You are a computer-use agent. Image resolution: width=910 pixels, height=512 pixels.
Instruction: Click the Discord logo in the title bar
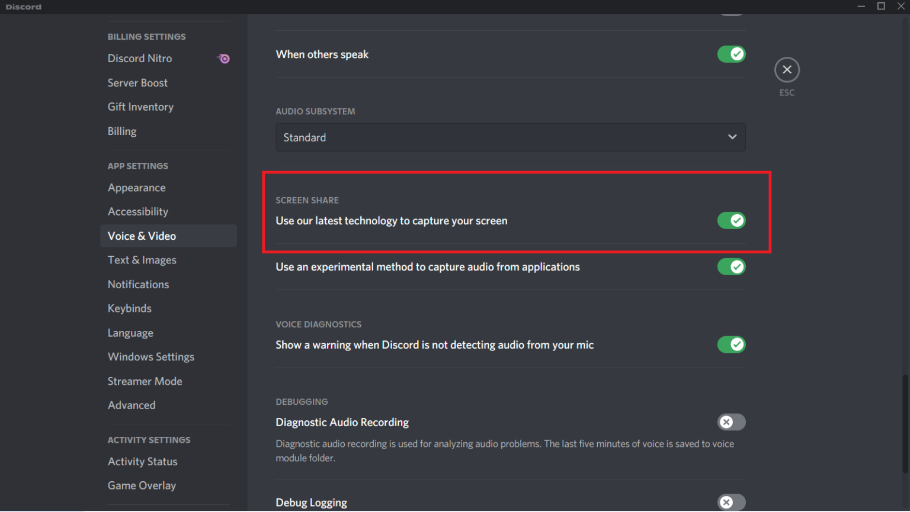23,7
